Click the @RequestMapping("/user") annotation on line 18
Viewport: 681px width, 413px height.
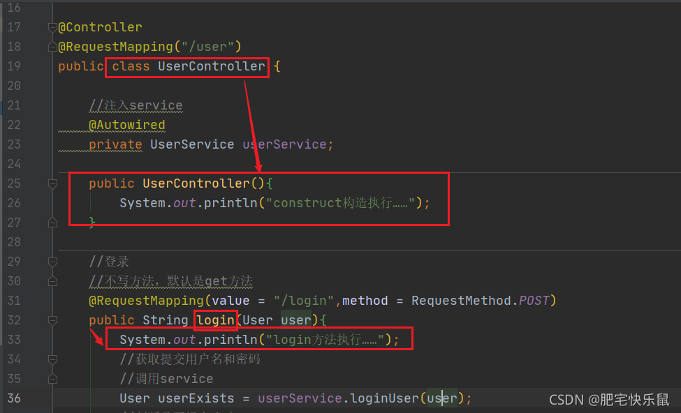[150, 47]
